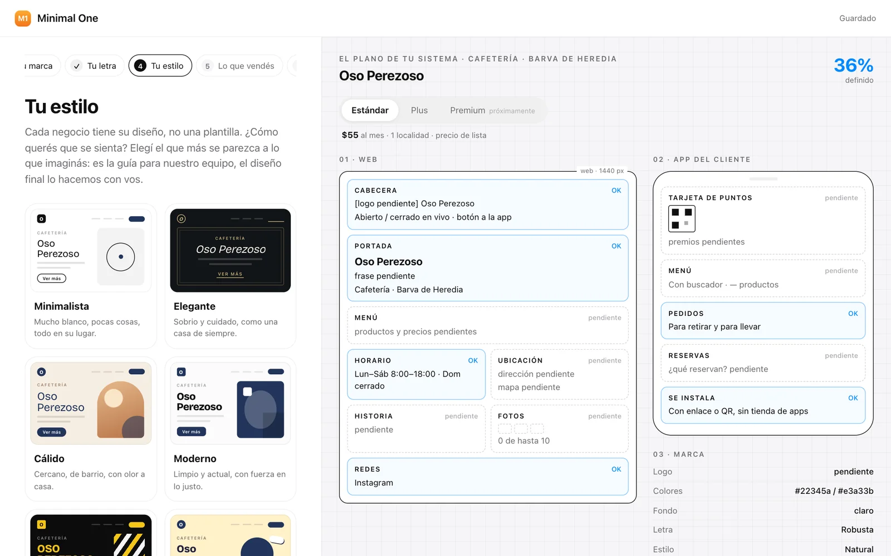The width and height of the screenshot is (891, 556).
Task: Choose the Cálido style option
Action: pos(91,429)
